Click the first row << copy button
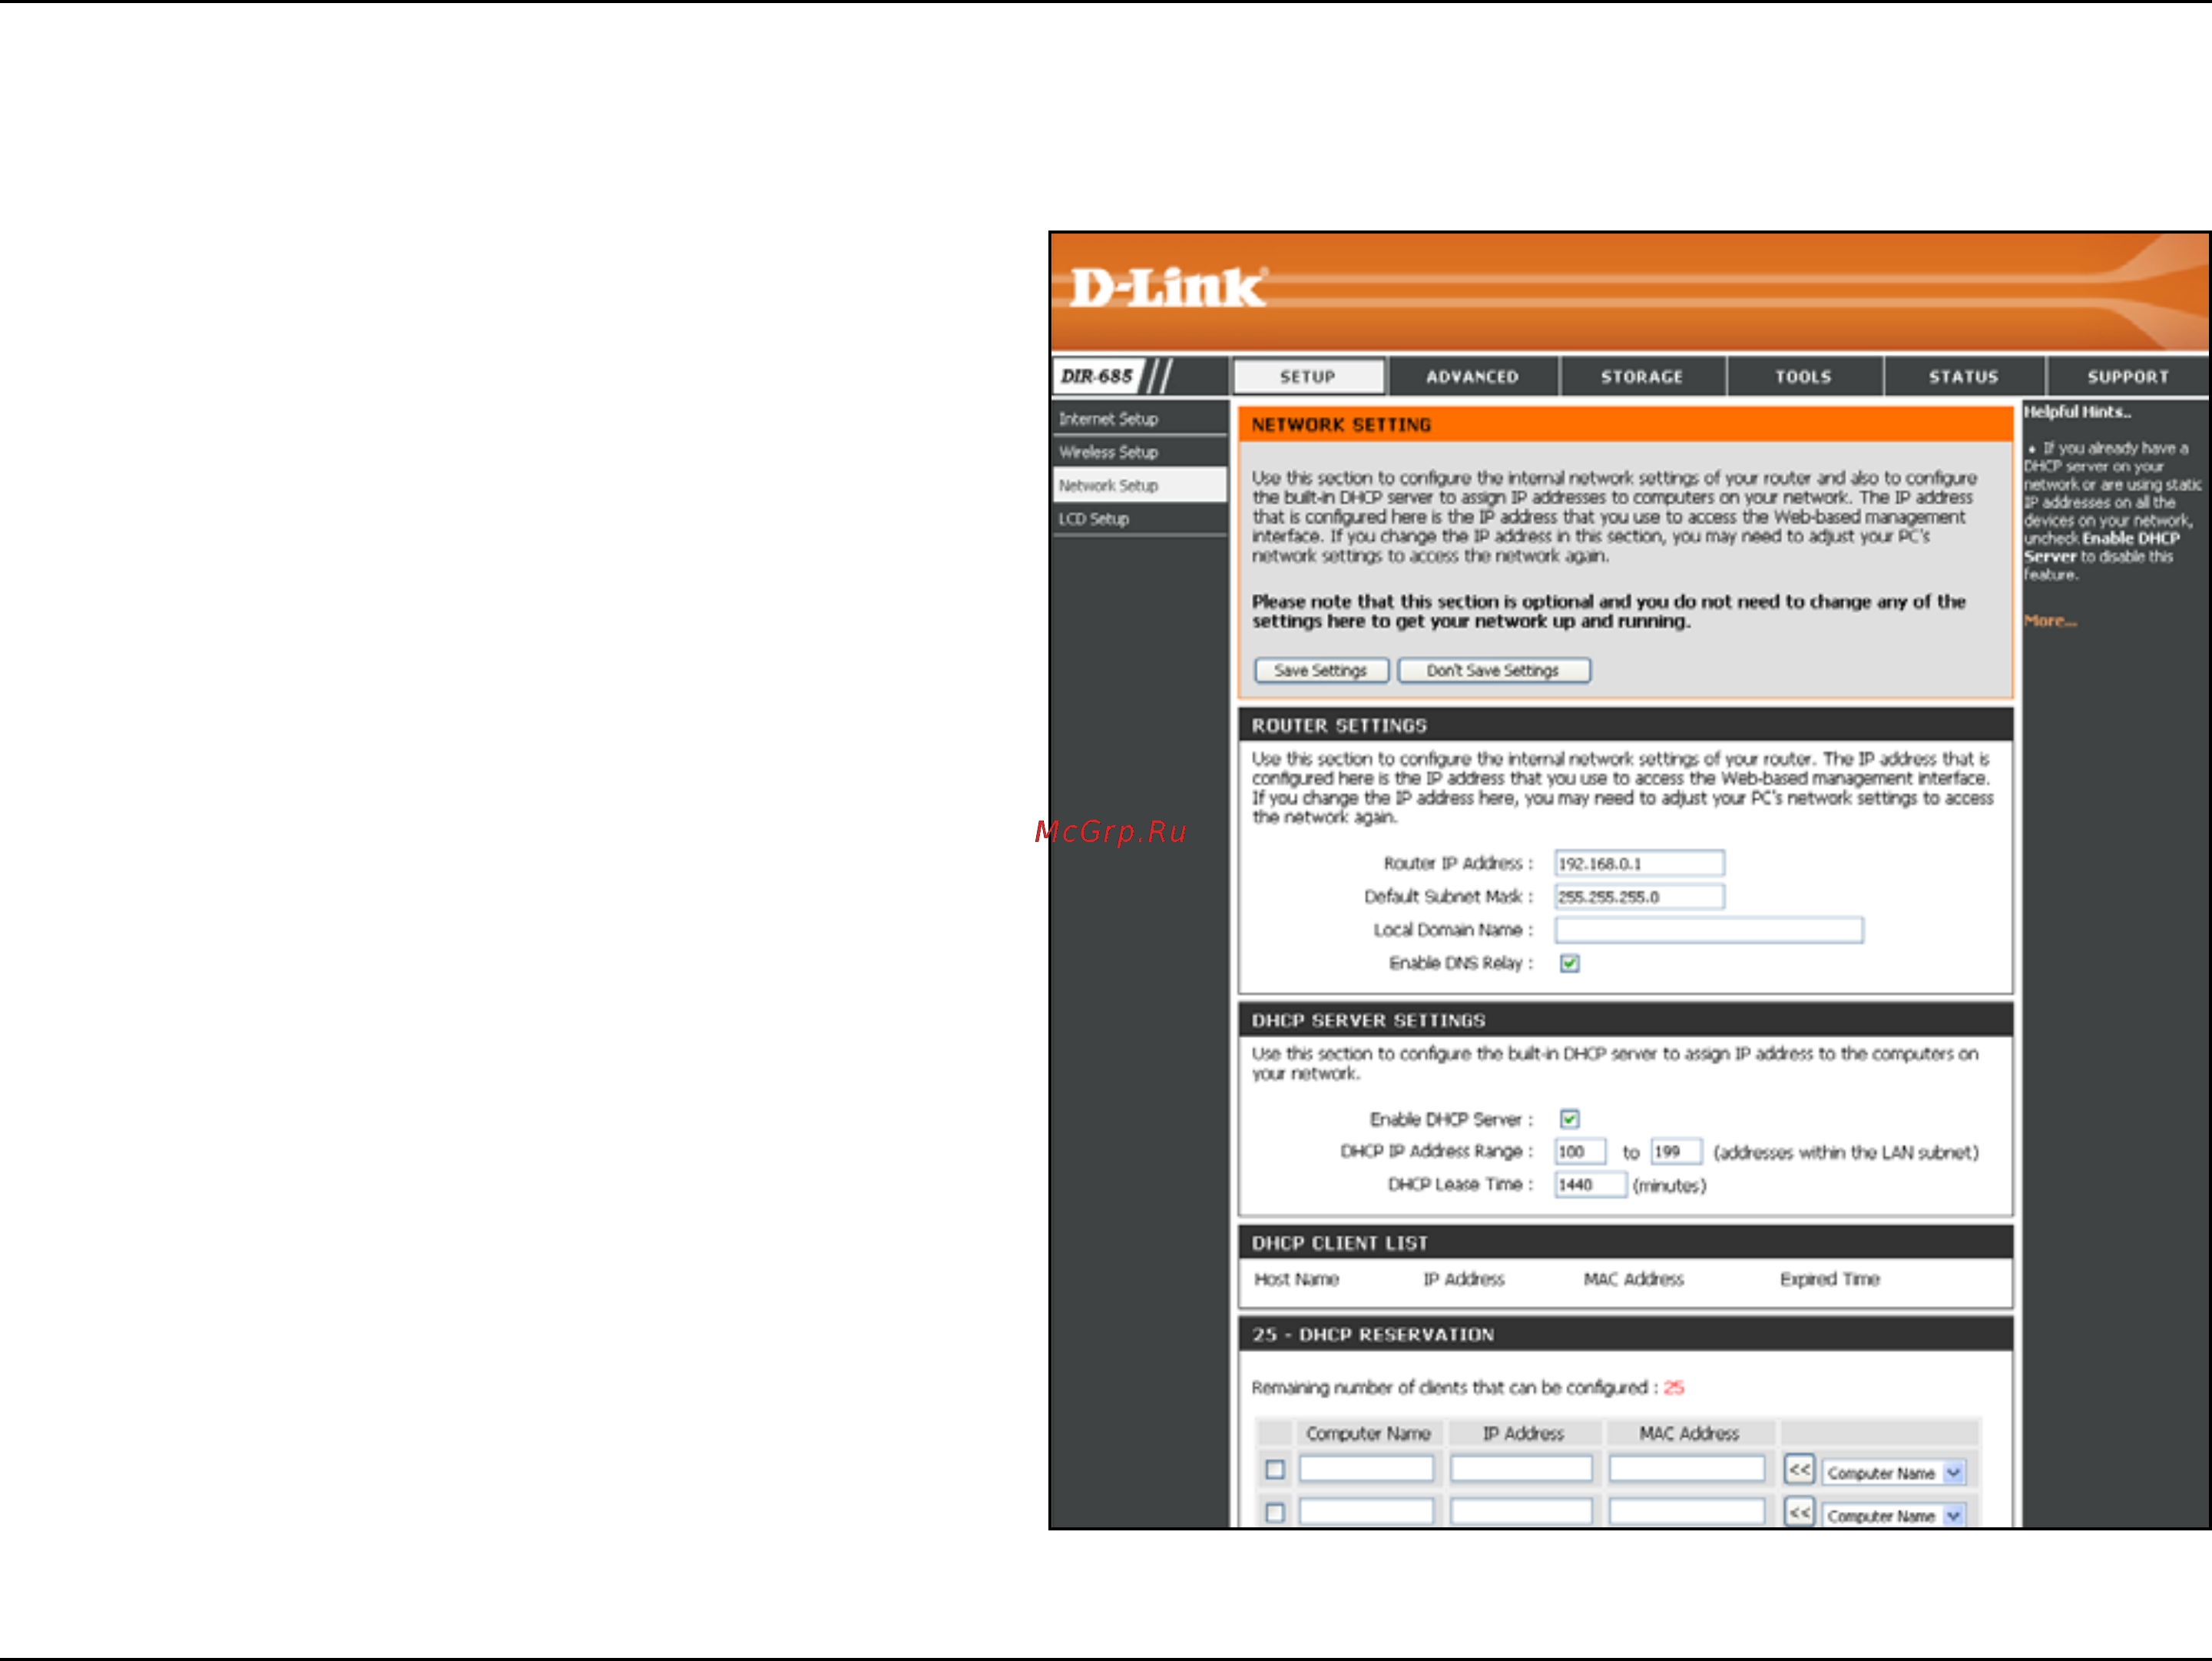Image resolution: width=2212 pixels, height=1661 pixels. coord(1800,1470)
